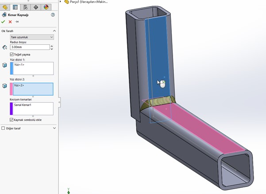This screenshot has width=266, height=194.
Task: Toggle the Teğet yayma checkbox
Action: pos(12,54)
